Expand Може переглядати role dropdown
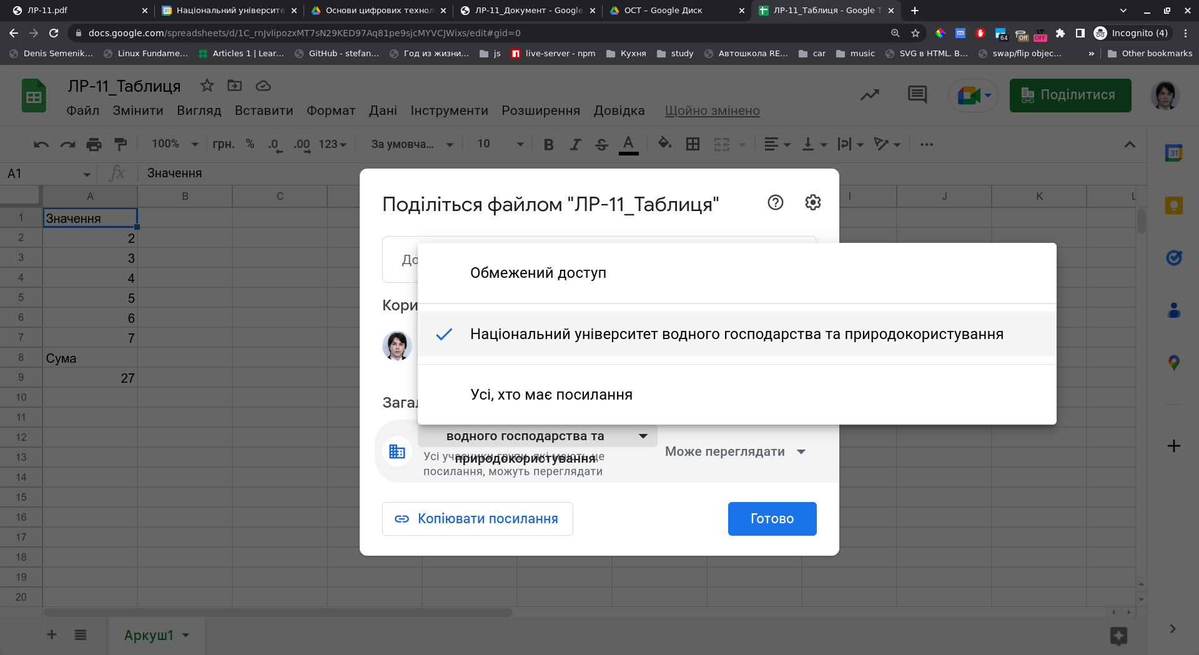The image size is (1199, 655). pyautogui.click(x=736, y=451)
